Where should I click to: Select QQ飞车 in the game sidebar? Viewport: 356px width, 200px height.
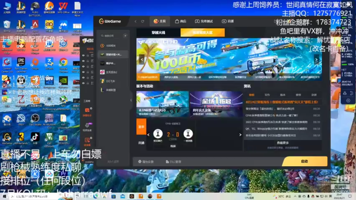pyautogui.click(x=113, y=81)
